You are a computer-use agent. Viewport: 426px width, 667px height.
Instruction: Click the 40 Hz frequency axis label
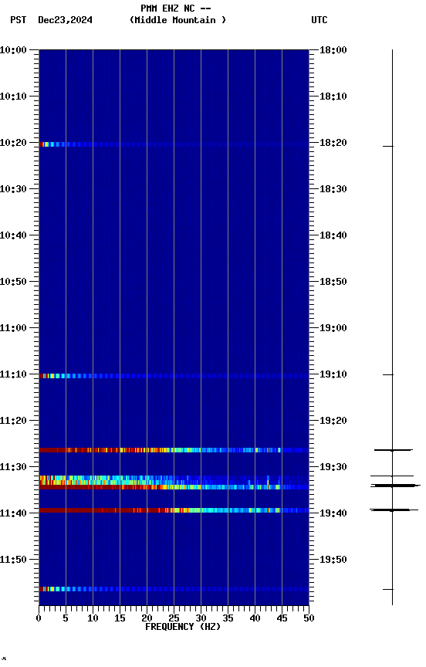(x=255, y=618)
